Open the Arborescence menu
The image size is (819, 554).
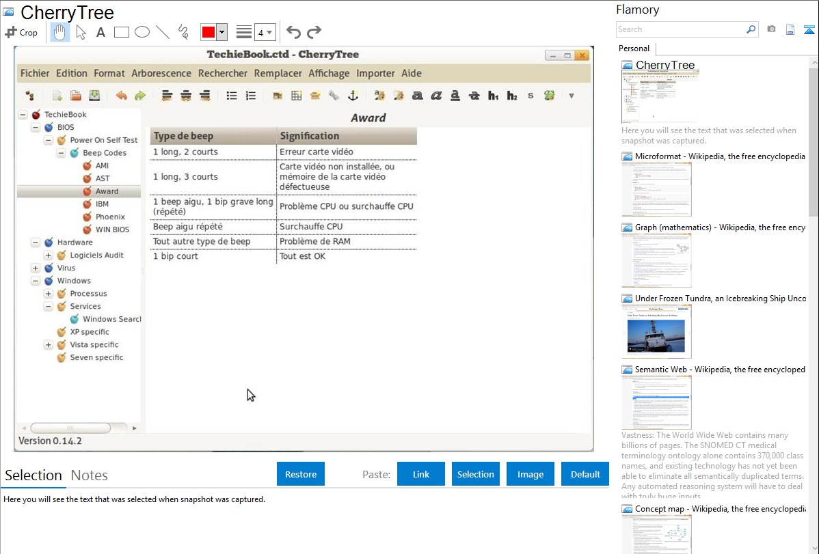[161, 74]
